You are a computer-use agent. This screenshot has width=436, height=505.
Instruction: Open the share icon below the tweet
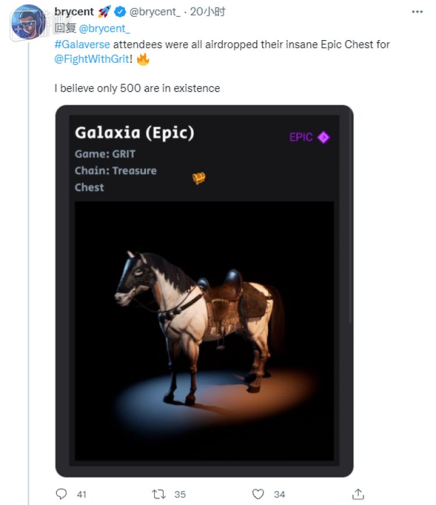pyautogui.click(x=359, y=494)
